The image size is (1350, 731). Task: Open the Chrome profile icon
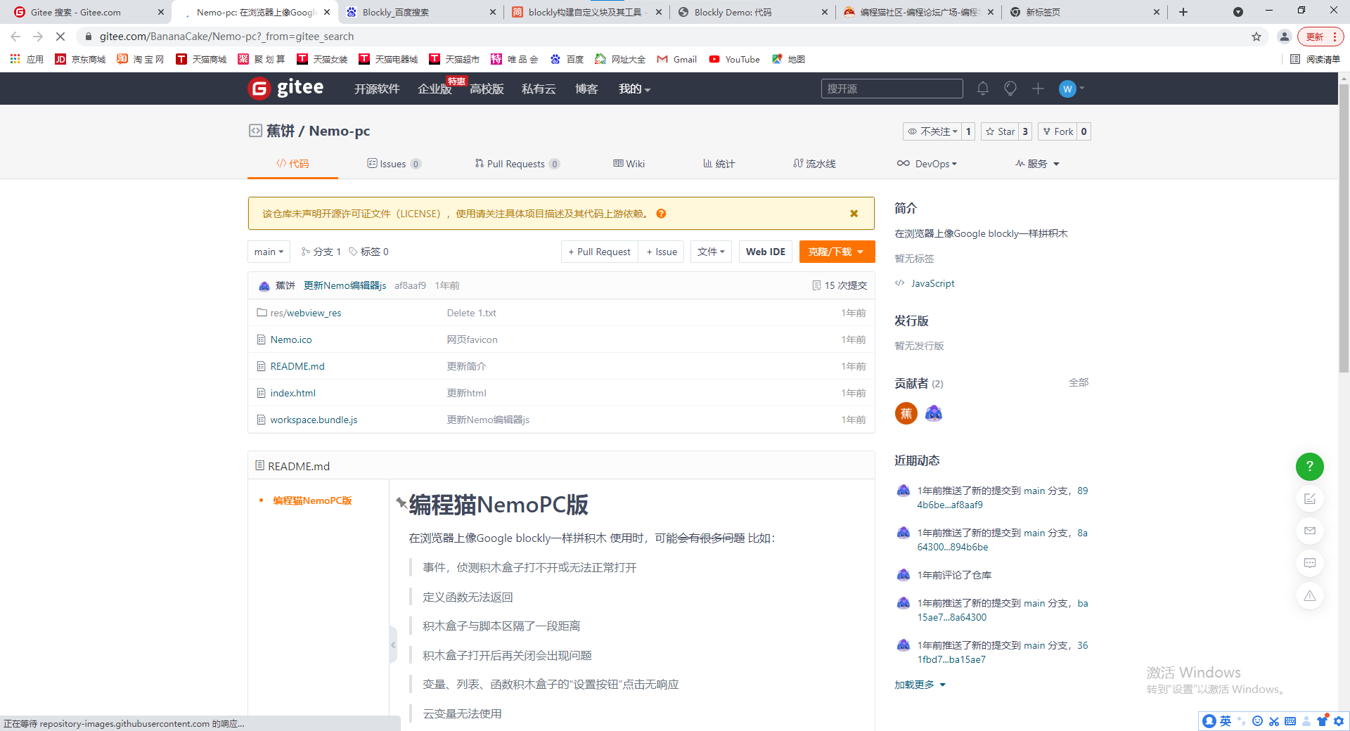pos(1284,37)
